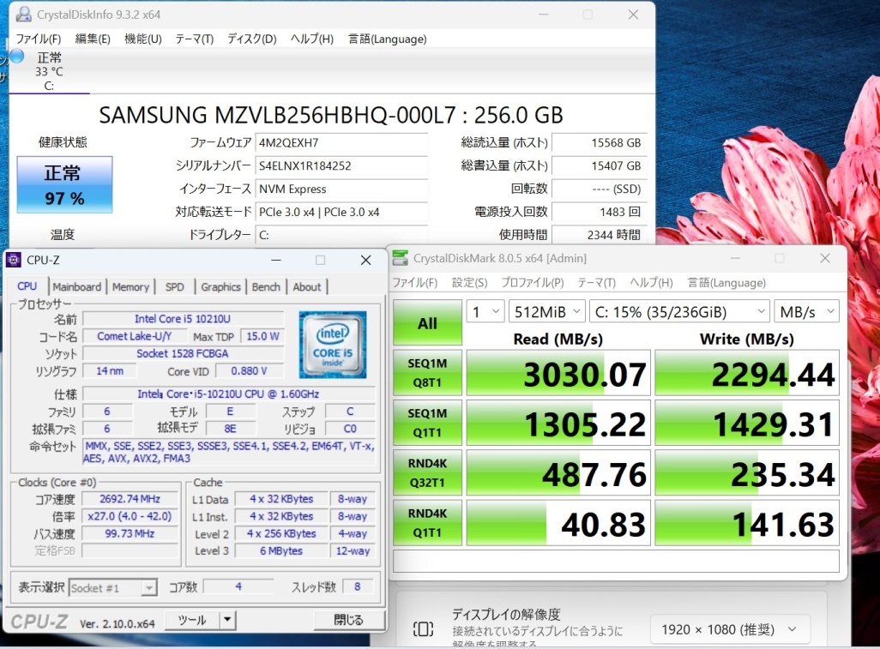Switch to the CPU tab in CPU-Z

pos(27,286)
